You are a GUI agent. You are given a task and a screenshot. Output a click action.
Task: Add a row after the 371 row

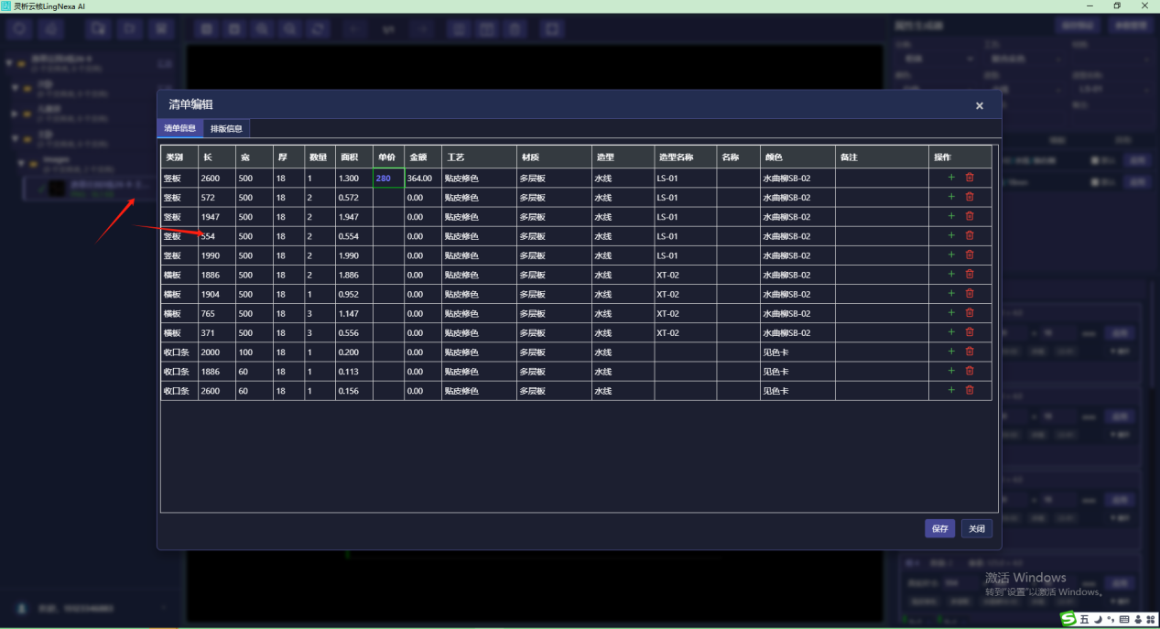tap(951, 331)
